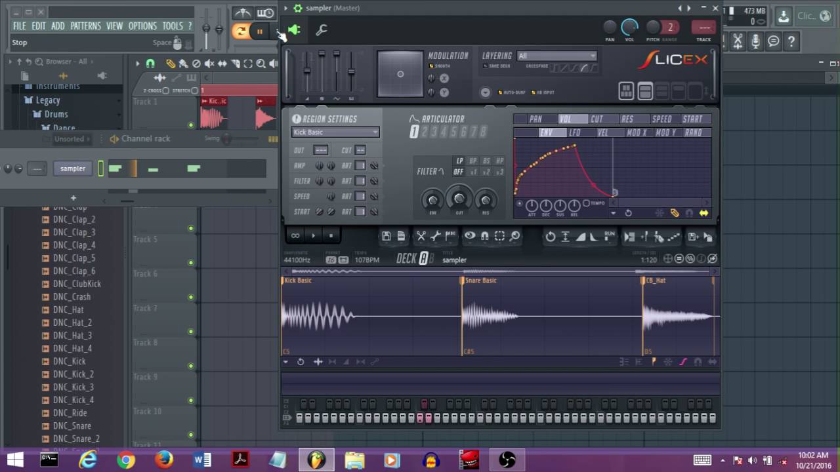
Task: Open the envelope options down-arrow menu
Action: tap(613, 213)
